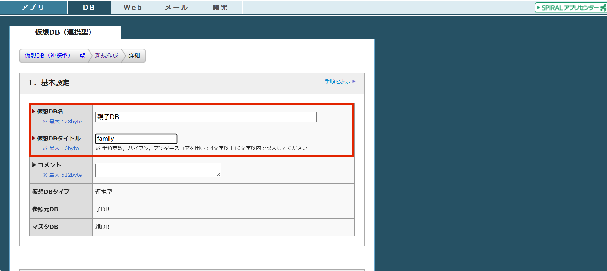The image size is (607, 271).
Task: Click the マスタDB label
Action: (45, 227)
